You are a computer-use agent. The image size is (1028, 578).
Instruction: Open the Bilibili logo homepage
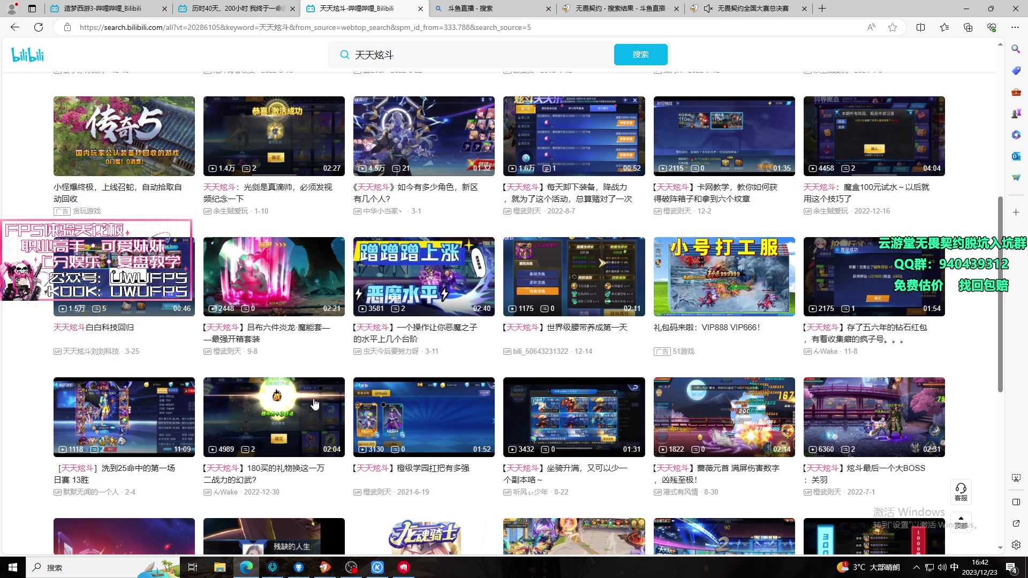28,55
